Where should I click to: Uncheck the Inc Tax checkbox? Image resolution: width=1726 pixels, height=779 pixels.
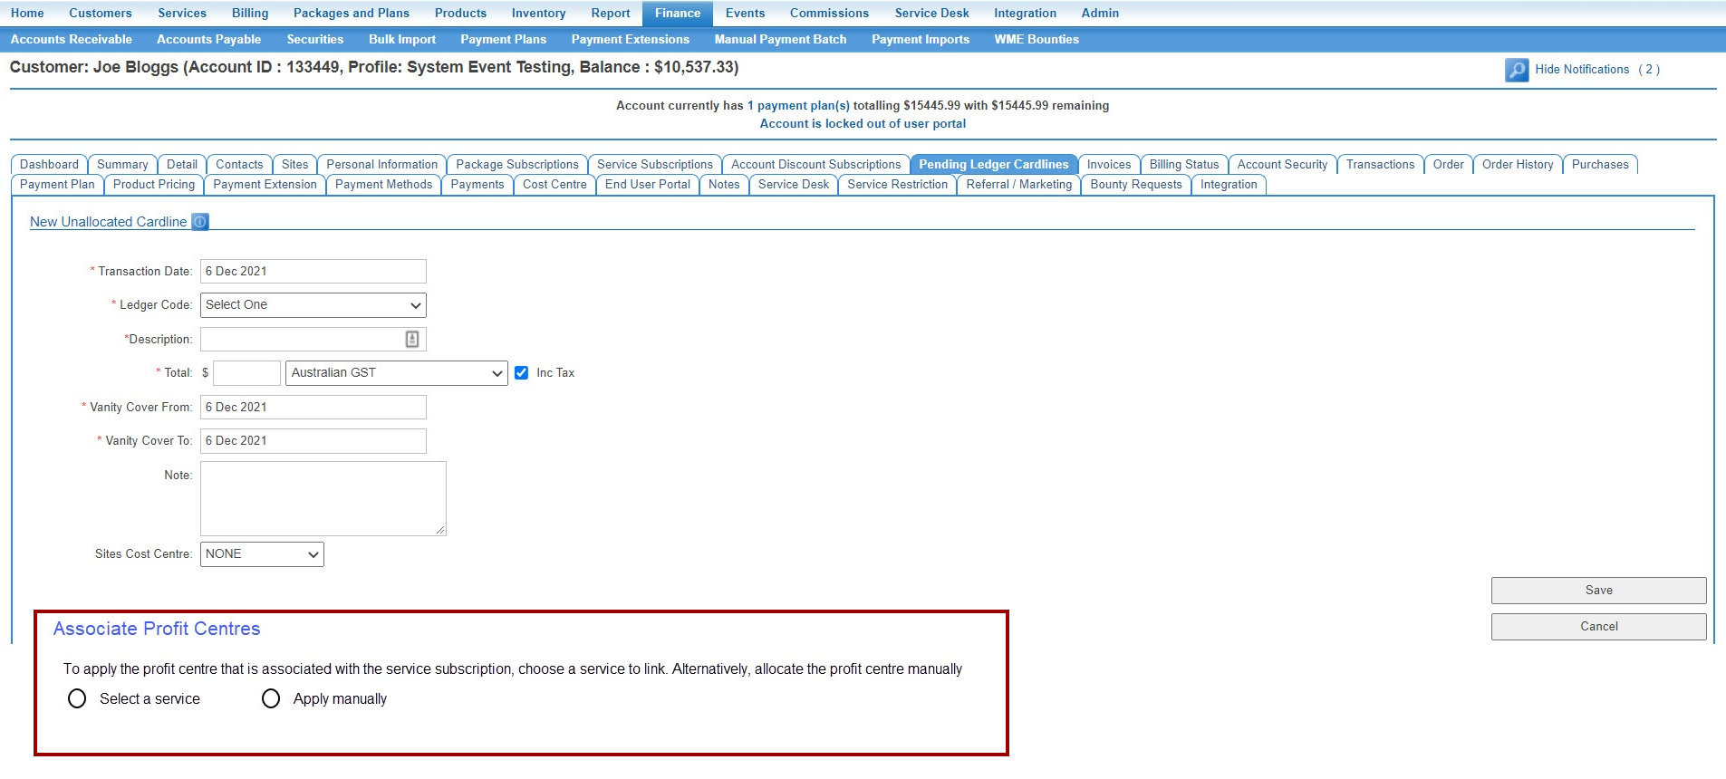pos(521,372)
